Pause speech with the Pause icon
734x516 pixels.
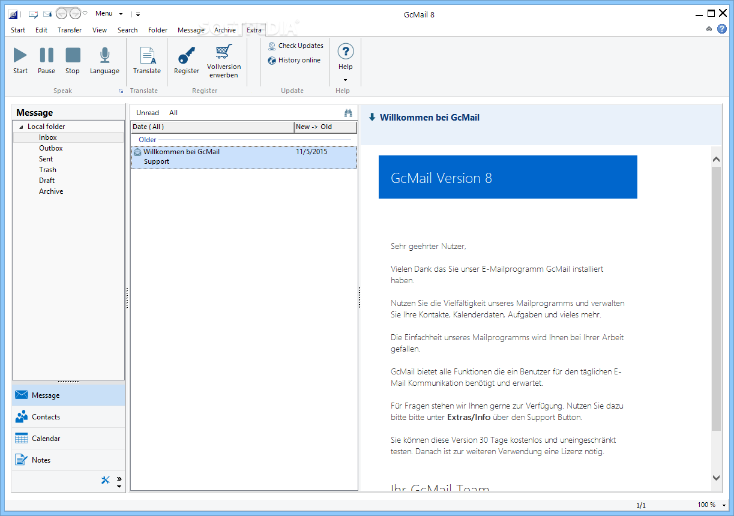(46, 55)
